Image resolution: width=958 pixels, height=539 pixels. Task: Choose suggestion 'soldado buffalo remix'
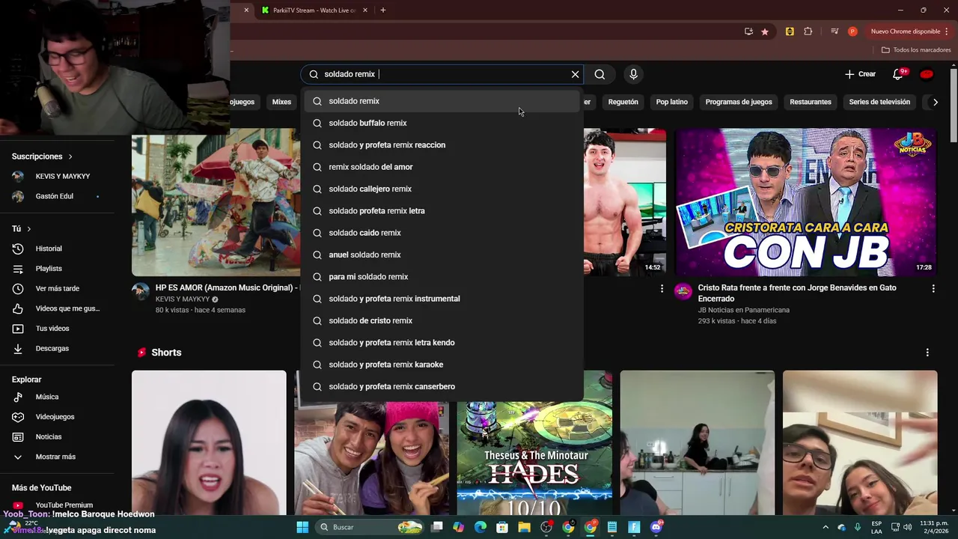(442, 123)
